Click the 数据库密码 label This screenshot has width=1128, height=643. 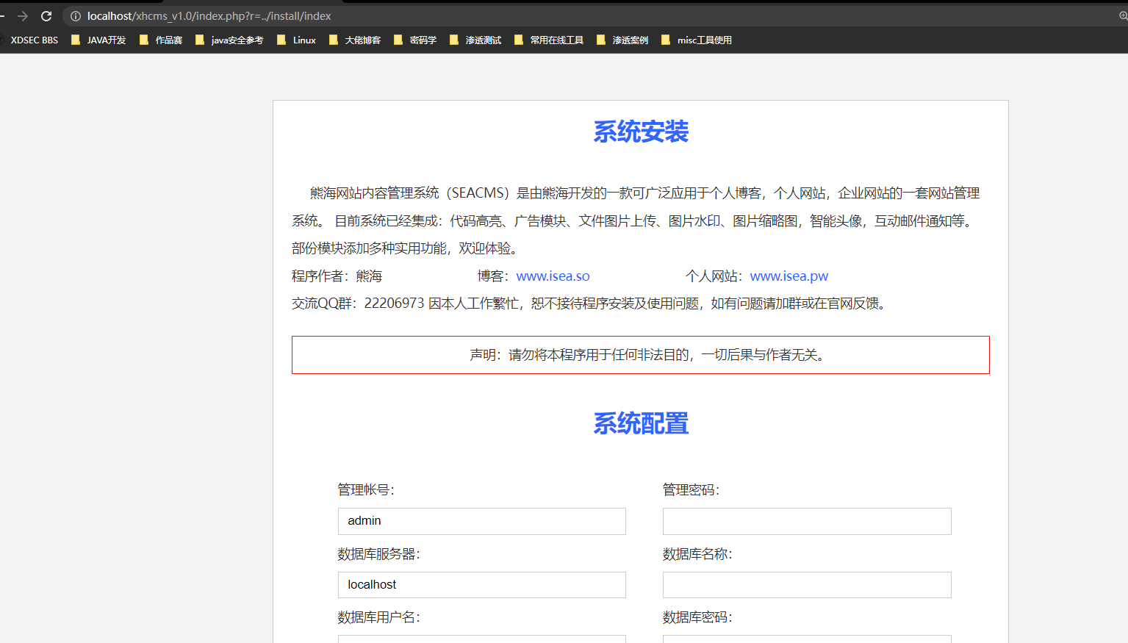click(697, 617)
